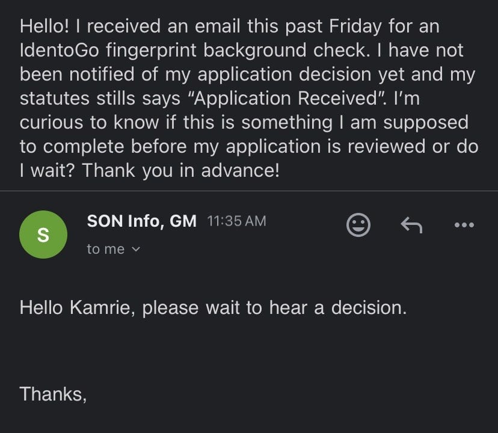Tap the phrase "curious to know" in the message
Screen dimensions: 498x433
(x=89, y=122)
